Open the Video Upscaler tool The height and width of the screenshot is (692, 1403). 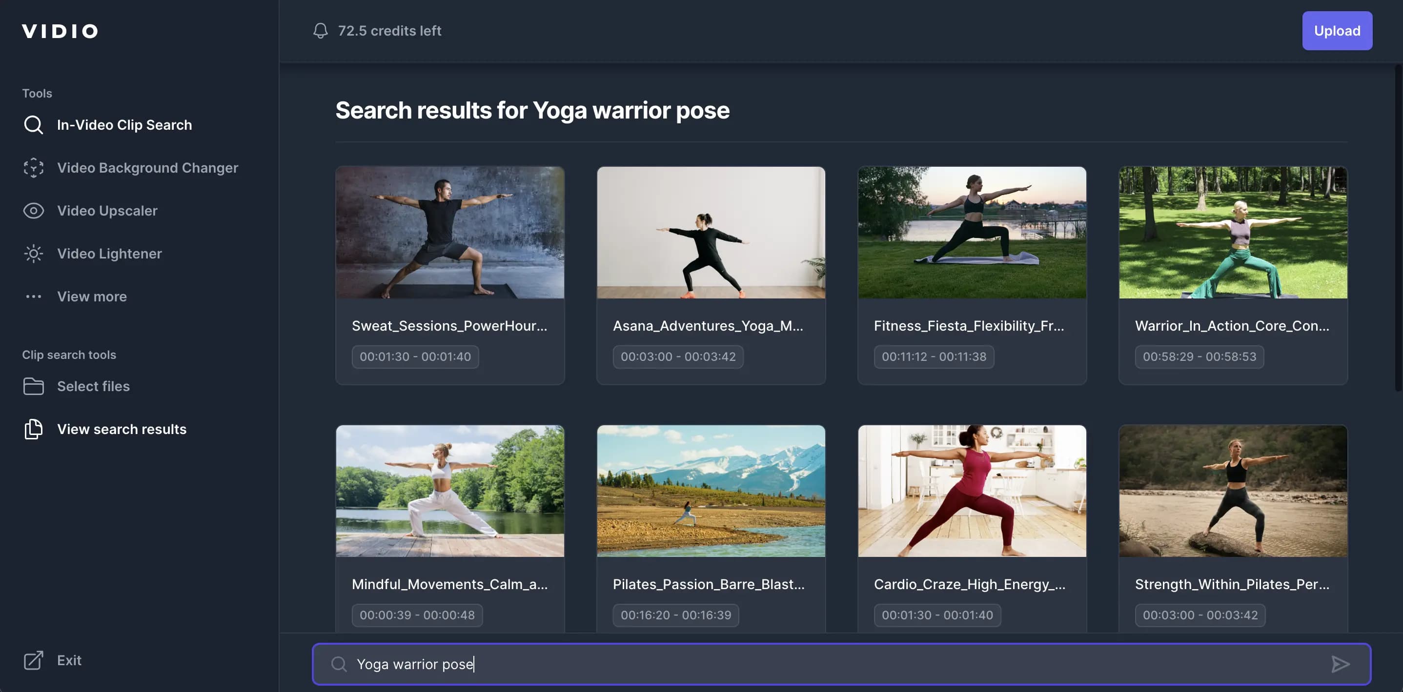pos(107,211)
